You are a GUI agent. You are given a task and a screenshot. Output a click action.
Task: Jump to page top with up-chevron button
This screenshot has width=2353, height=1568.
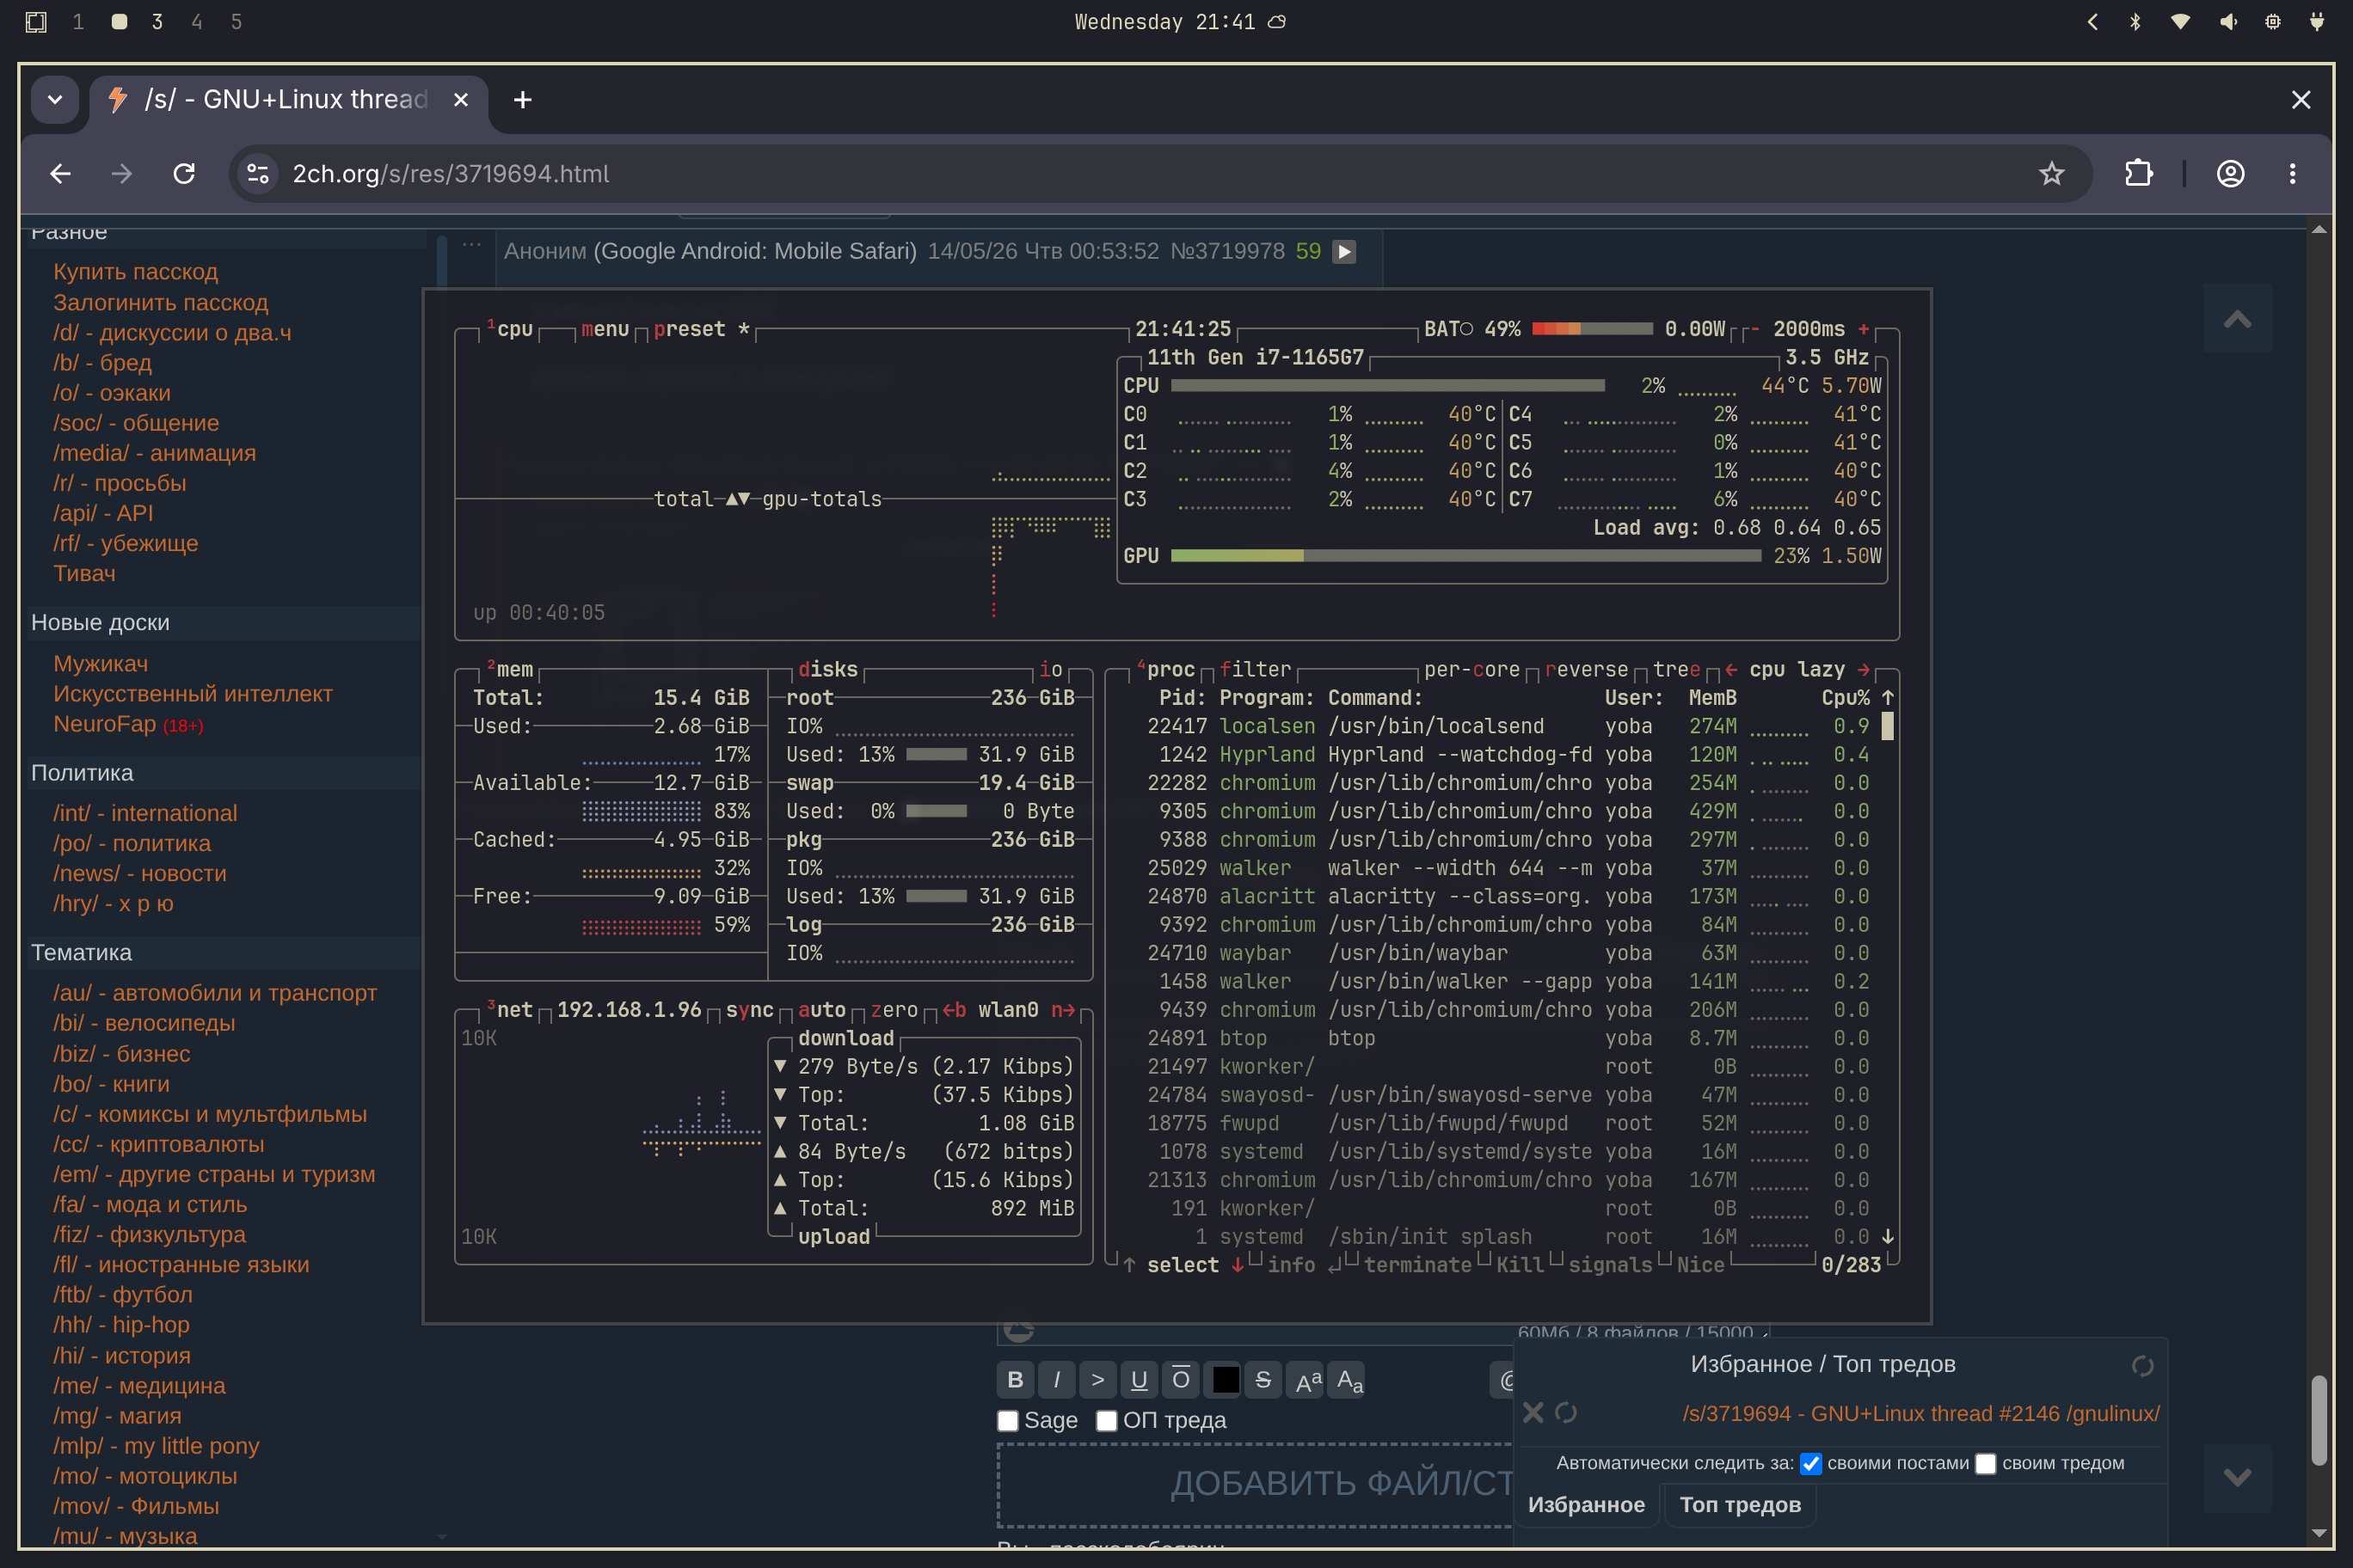pos(2237,319)
